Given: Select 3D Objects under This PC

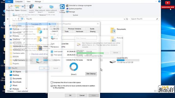Looking at the screenshot, I should (15, 72).
